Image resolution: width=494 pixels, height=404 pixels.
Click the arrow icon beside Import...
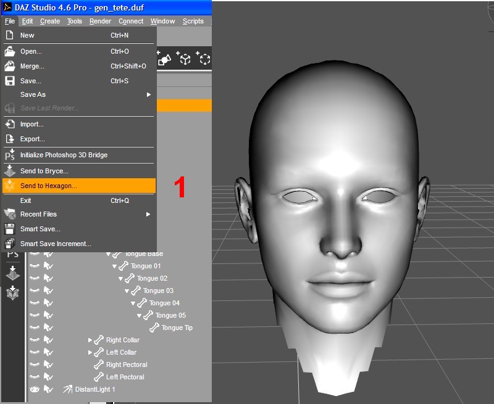point(10,124)
